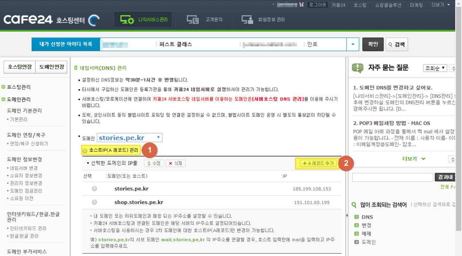The image size is (462, 256).
Task: Open the 네임서버 변경 sidebar link
Action: pyautogui.click(x=24, y=168)
